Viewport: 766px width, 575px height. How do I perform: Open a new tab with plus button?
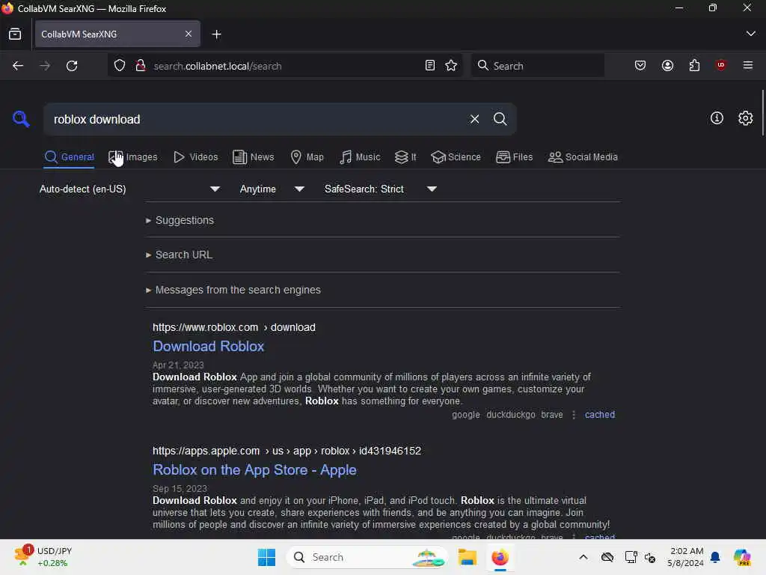click(216, 34)
